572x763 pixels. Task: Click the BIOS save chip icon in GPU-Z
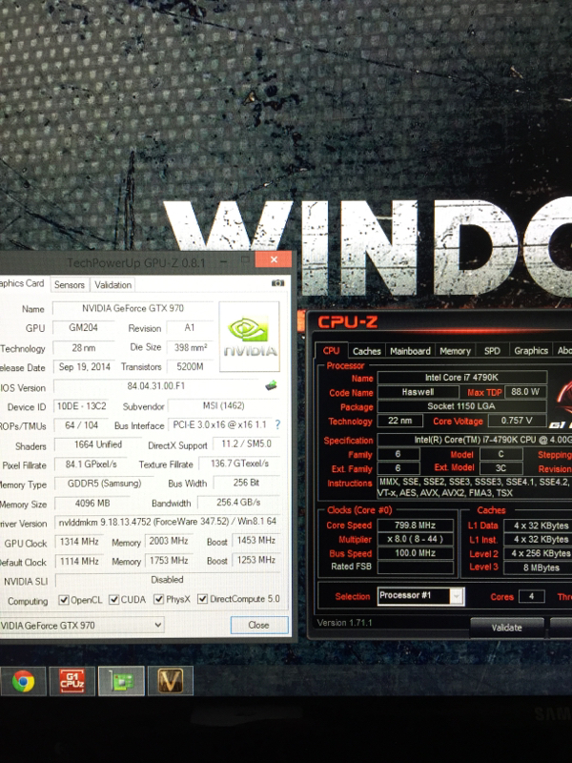click(271, 386)
